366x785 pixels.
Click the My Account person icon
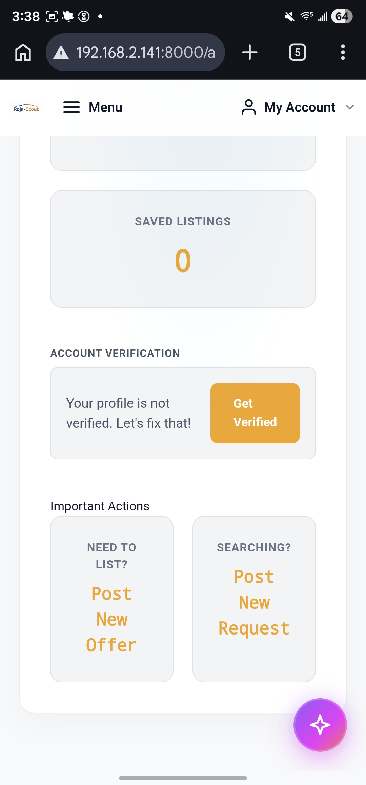(x=249, y=107)
